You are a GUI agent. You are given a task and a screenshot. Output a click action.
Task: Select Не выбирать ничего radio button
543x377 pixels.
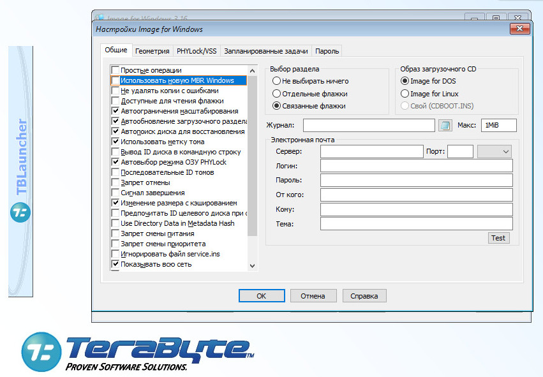click(x=276, y=81)
